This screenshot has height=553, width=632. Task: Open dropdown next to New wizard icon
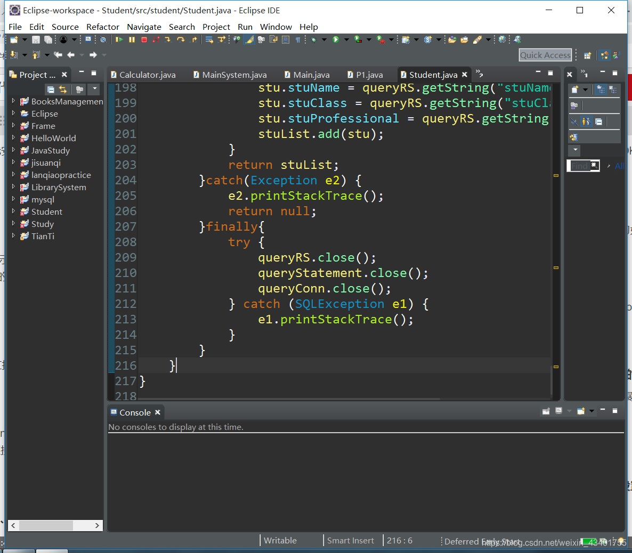tap(25, 39)
